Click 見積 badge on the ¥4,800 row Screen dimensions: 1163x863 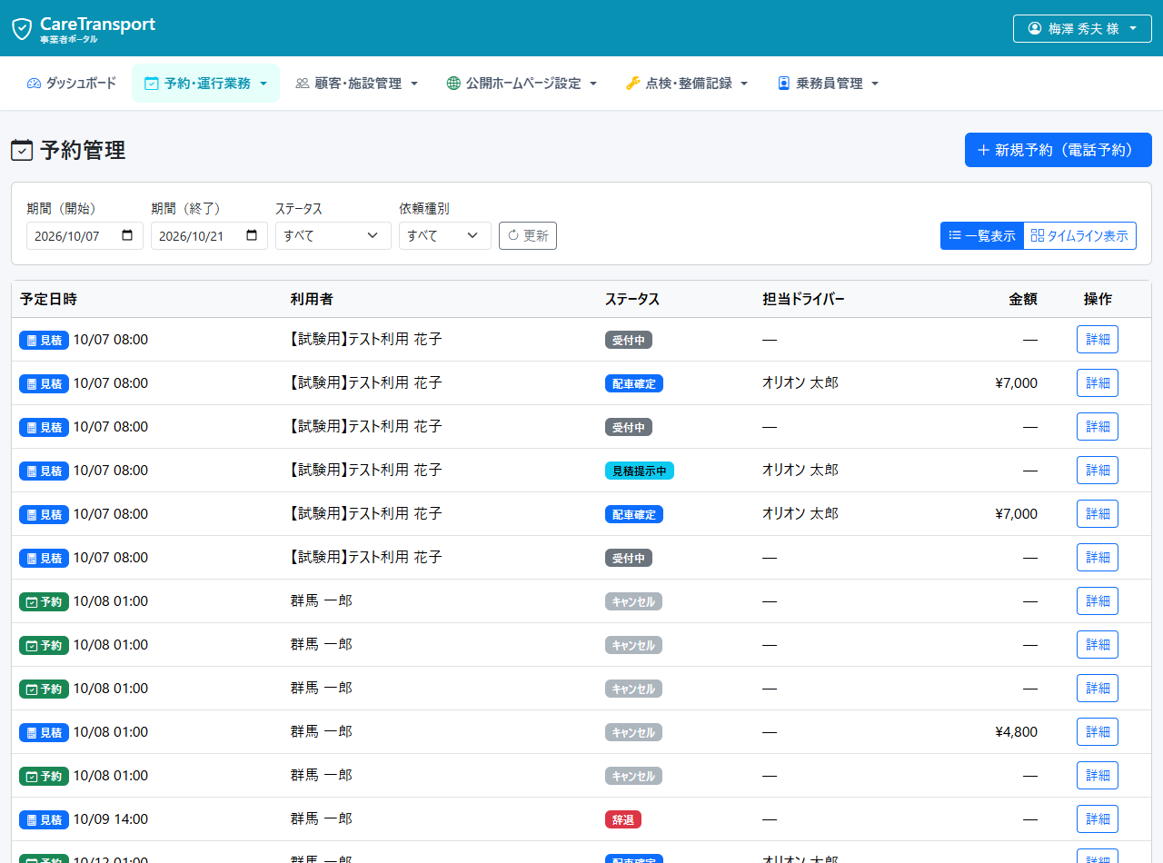[44, 732]
